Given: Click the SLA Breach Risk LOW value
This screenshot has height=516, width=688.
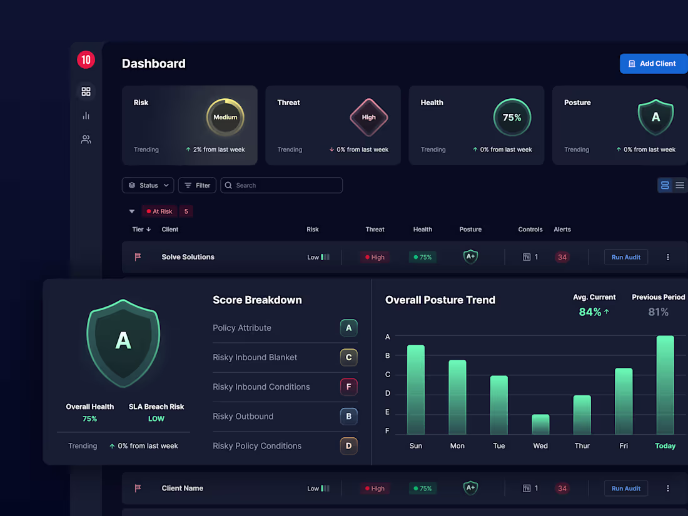Looking at the screenshot, I should click(x=156, y=418).
